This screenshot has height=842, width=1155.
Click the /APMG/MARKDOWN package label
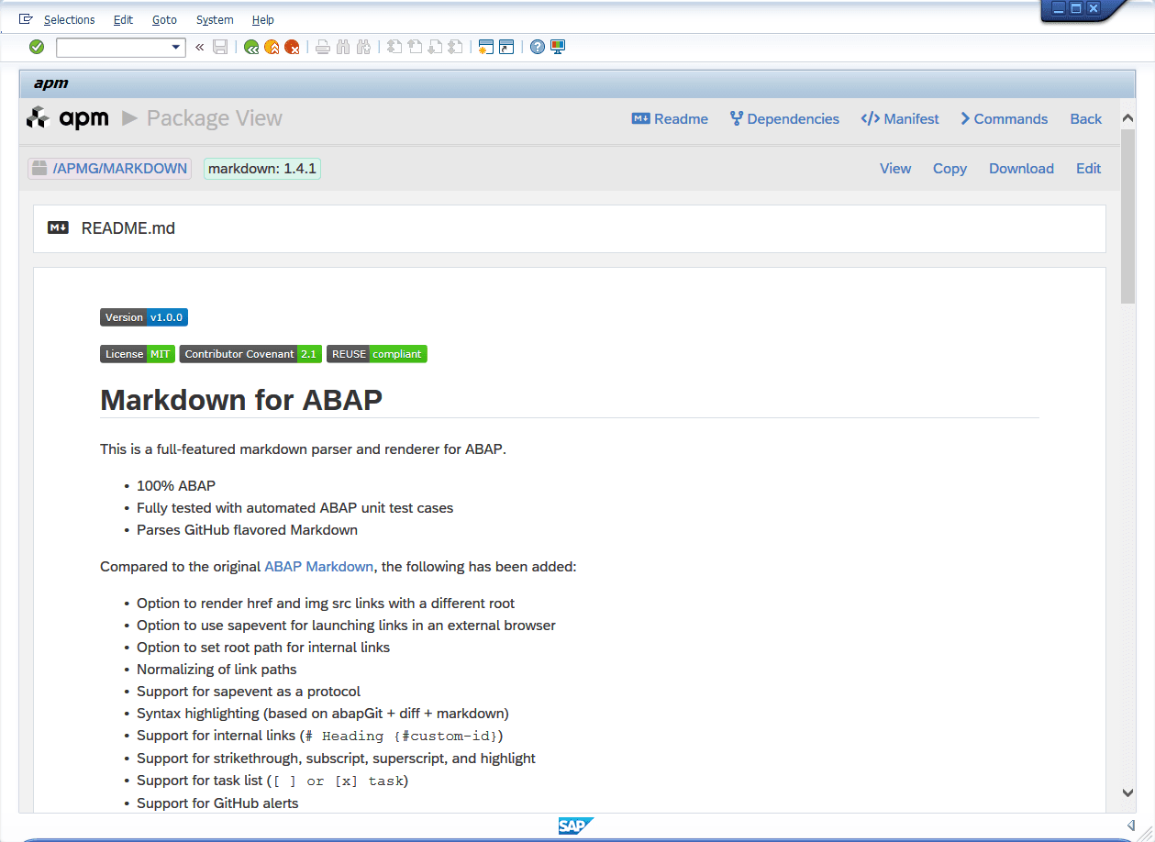pos(110,169)
